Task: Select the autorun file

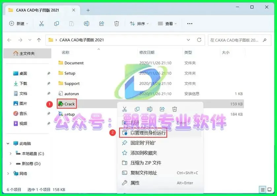Action: [69, 94]
